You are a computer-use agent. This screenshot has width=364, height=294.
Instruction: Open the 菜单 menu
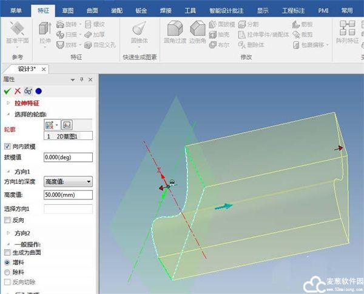(16, 11)
